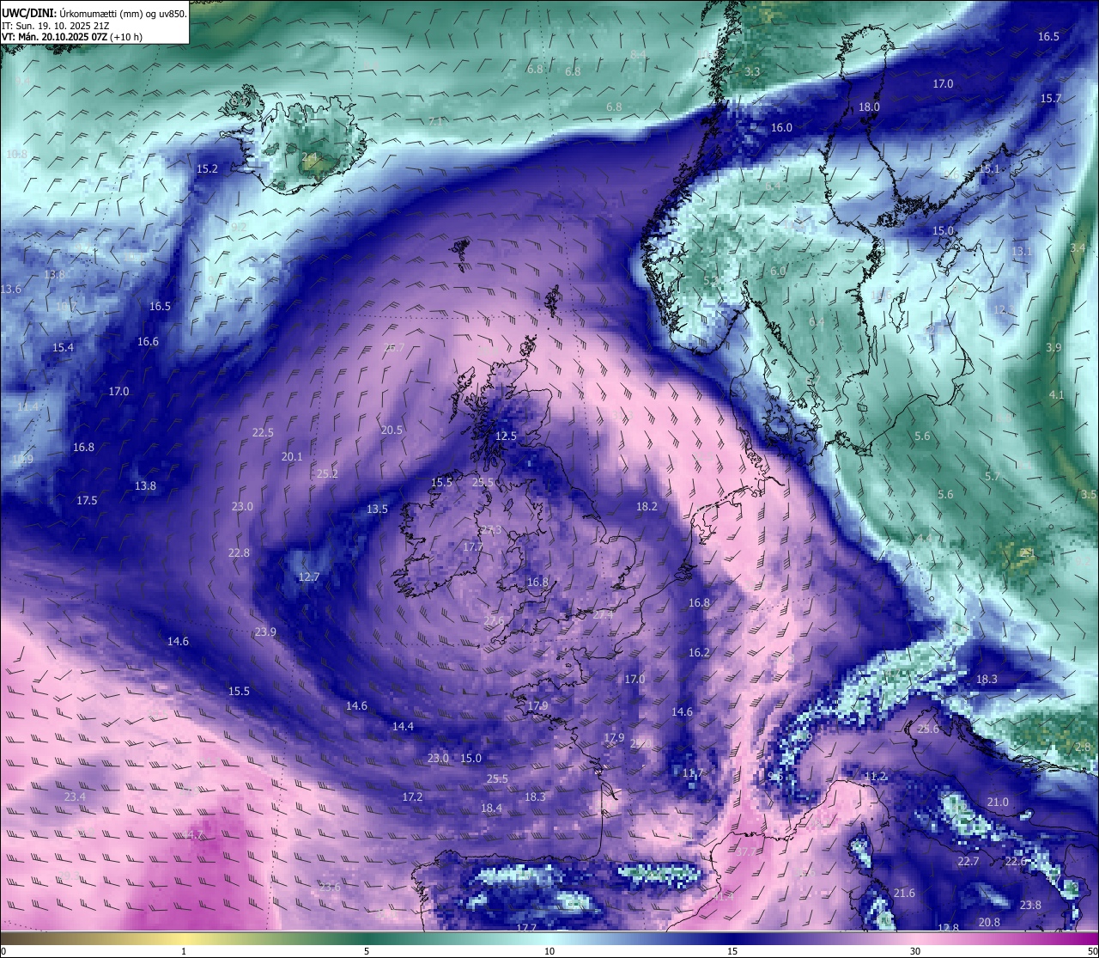Click the 16.2 value over eastern France
This screenshot has width=1099, height=958.
click(x=700, y=653)
